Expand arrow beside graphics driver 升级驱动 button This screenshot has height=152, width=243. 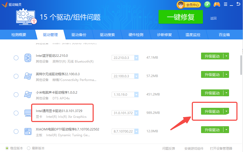tap(226, 111)
